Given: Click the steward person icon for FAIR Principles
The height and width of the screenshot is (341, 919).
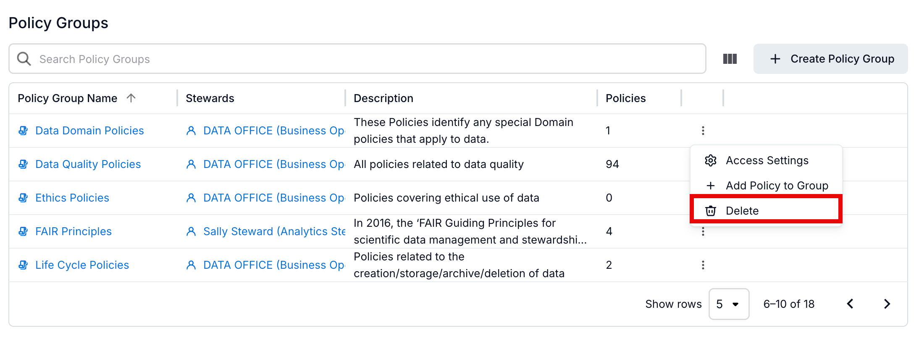Looking at the screenshot, I should [x=192, y=231].
